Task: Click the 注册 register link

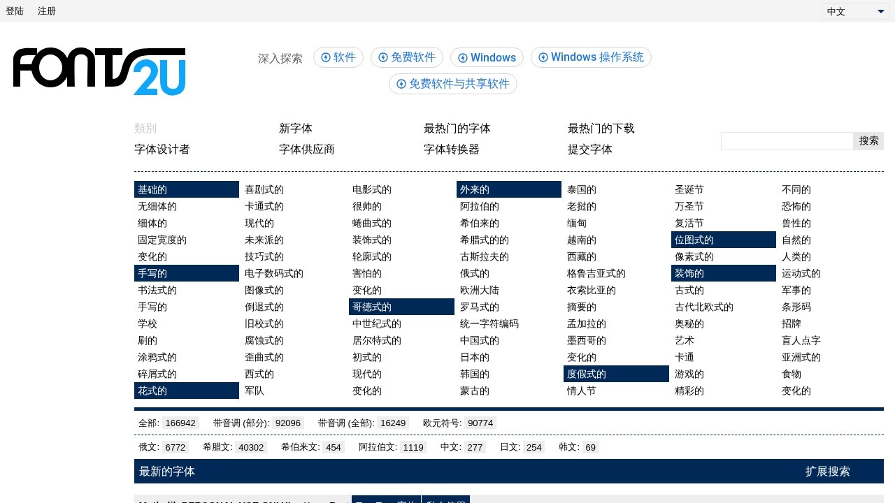Action: [47, 11]
